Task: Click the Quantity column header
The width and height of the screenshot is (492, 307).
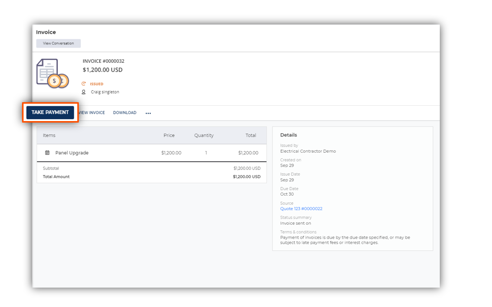Action: pos(204,135)
